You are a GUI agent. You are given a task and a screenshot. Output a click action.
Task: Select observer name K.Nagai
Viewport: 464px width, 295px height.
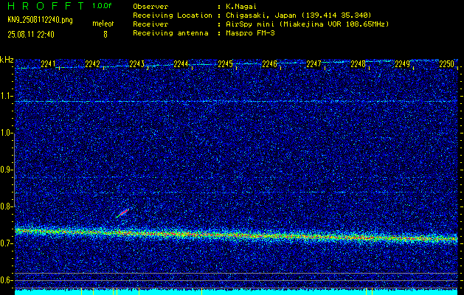[241, 7]
